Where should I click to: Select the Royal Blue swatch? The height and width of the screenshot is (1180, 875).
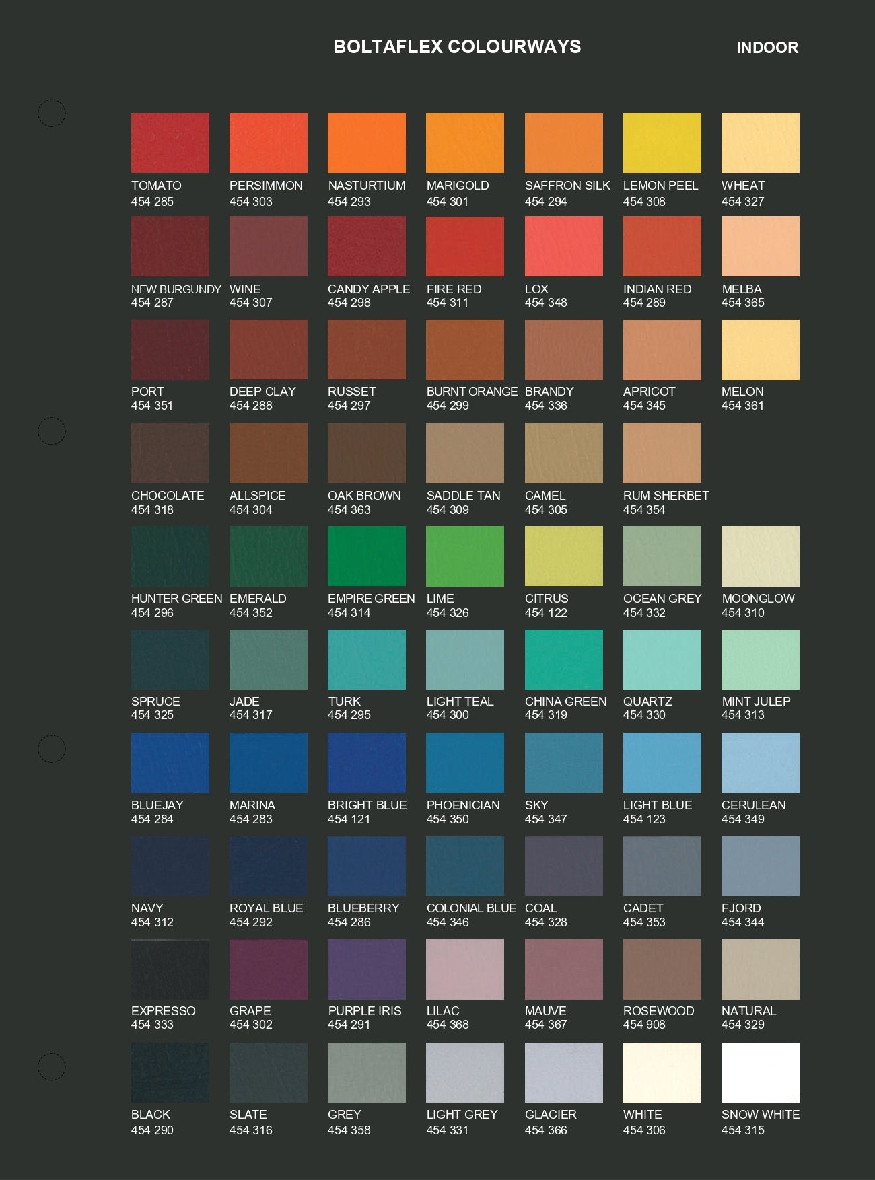(x=269, y=866)
